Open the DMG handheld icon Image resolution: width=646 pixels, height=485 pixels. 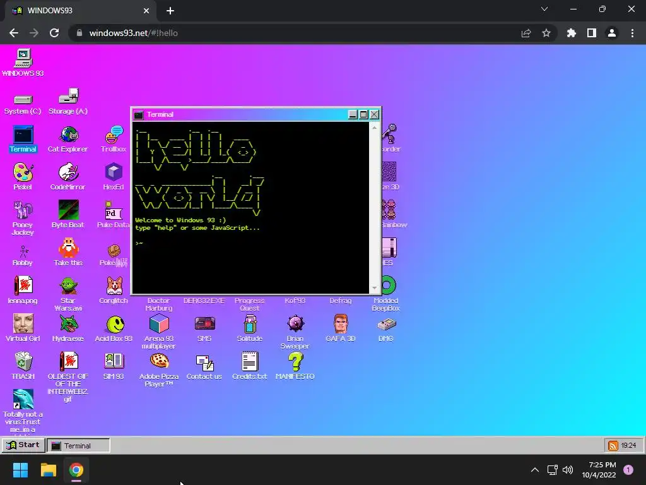(x=386, y=324)
